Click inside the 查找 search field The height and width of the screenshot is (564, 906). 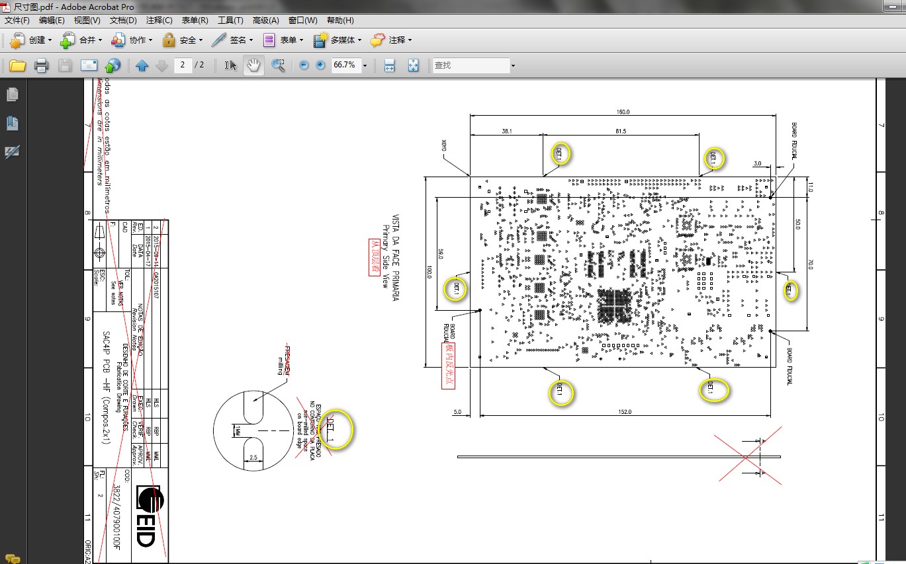(470, 65)
